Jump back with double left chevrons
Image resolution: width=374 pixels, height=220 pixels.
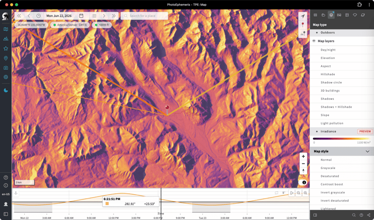tap(19, 16)
